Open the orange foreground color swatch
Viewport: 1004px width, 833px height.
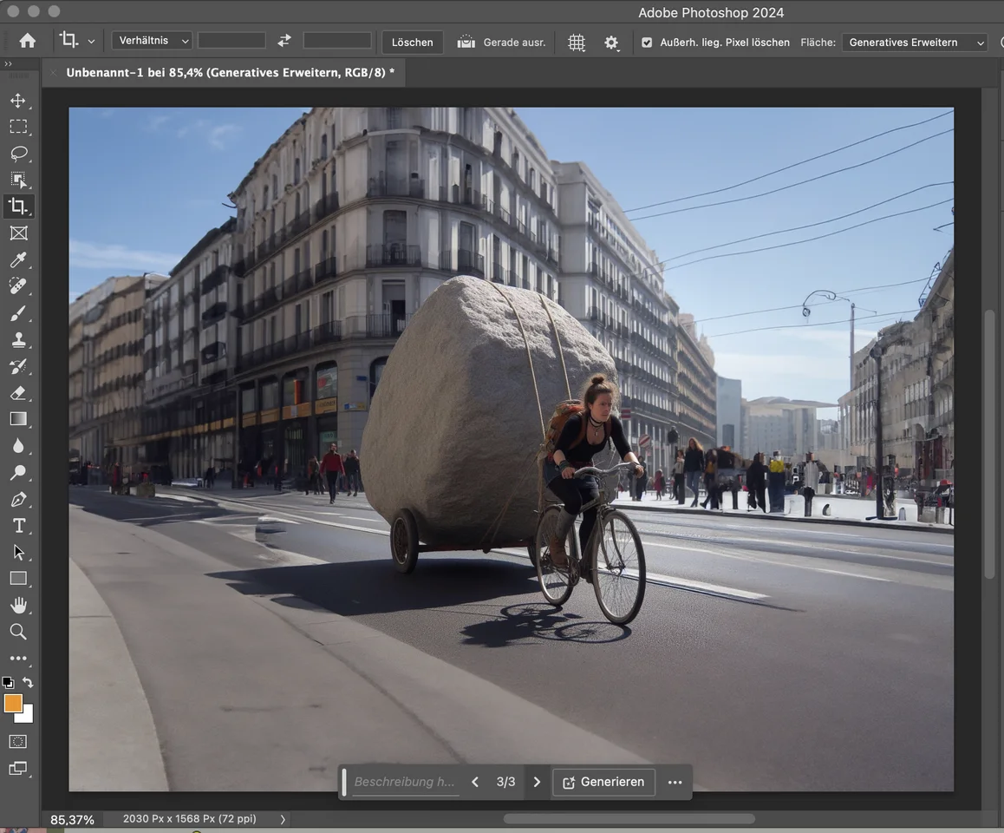13,704
